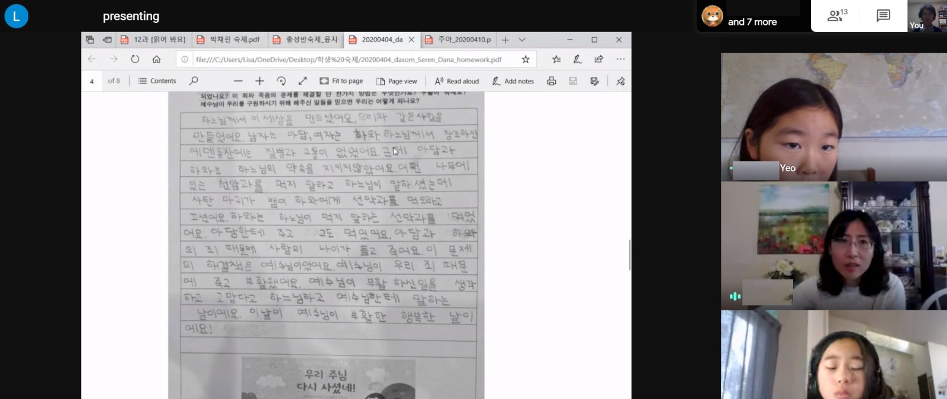Pin the PDF toolbar
The image size is (947, 399).
[620, 81]
